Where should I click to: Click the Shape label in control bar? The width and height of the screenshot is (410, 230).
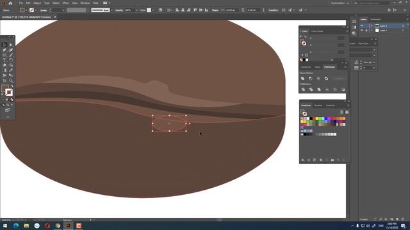point(215,10)
